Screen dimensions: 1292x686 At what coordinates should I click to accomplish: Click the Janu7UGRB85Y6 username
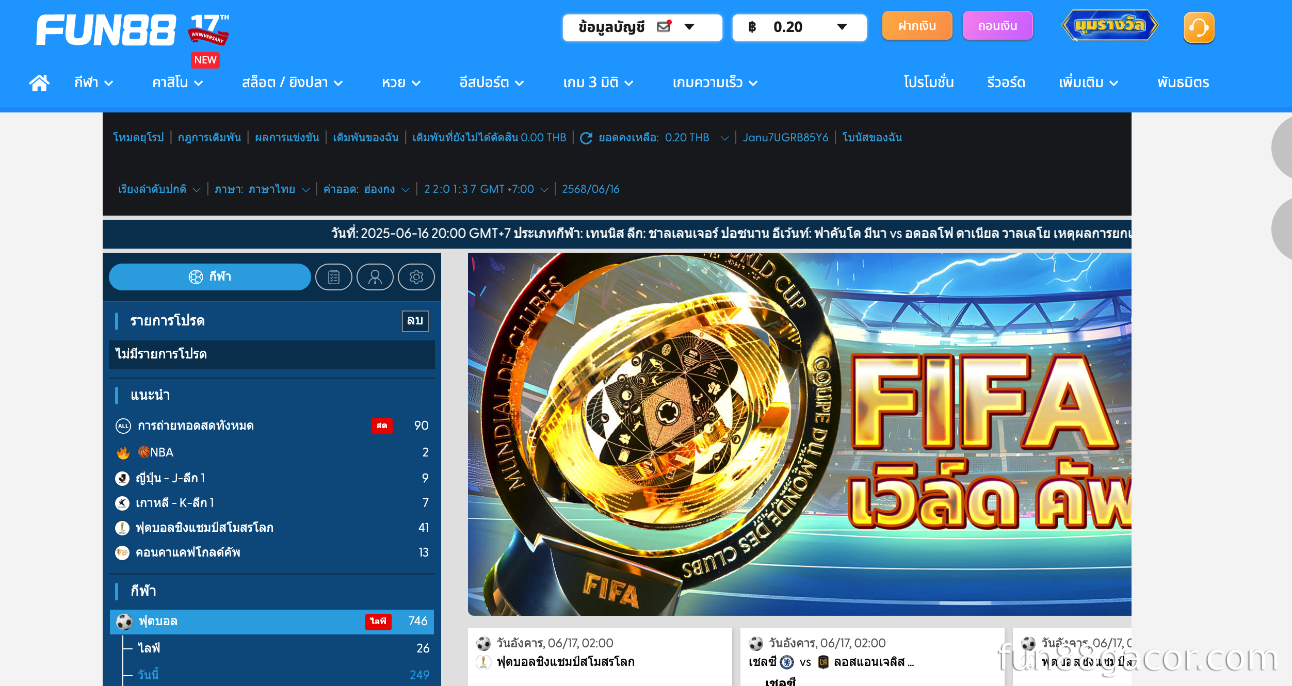pos(785,138)
